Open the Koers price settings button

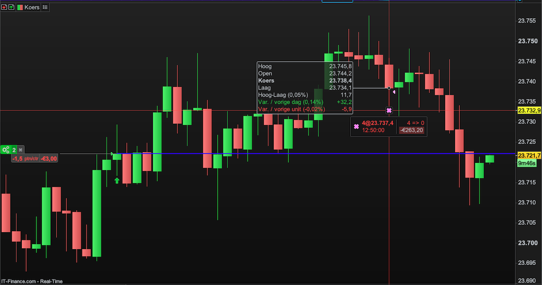28,7
